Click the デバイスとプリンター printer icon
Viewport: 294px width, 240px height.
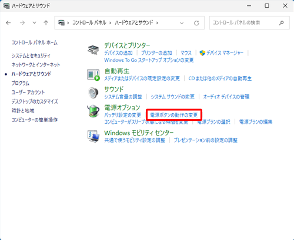click(x=93, y=50)
